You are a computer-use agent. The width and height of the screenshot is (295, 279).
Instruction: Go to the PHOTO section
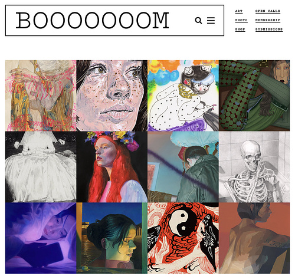241,20
